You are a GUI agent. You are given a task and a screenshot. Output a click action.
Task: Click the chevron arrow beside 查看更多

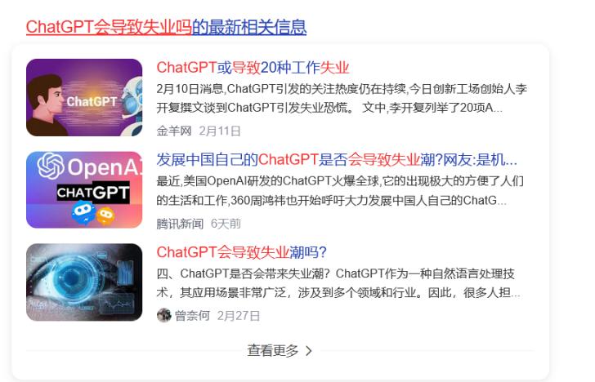point(309,351)
